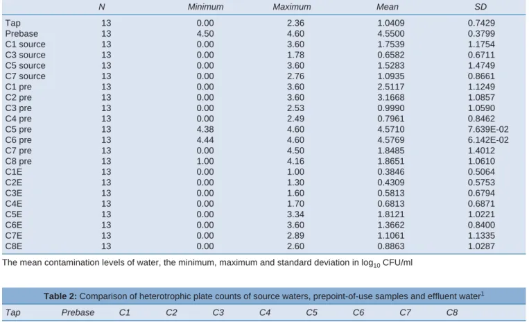Viewport: 529px width, 322px height.
Task: Click the 'SD' column header
Action: (480, 7)
